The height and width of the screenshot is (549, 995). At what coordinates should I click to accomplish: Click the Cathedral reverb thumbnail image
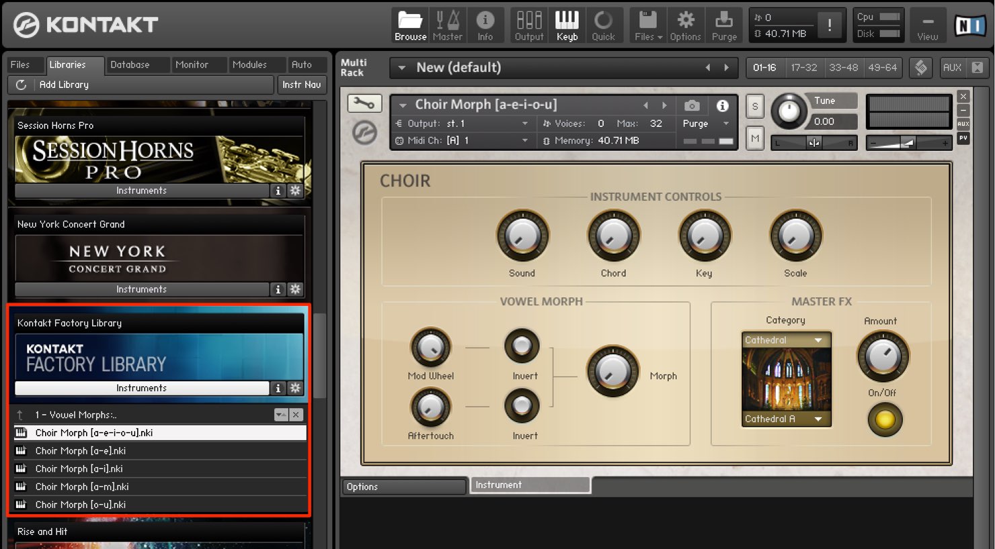787,379
